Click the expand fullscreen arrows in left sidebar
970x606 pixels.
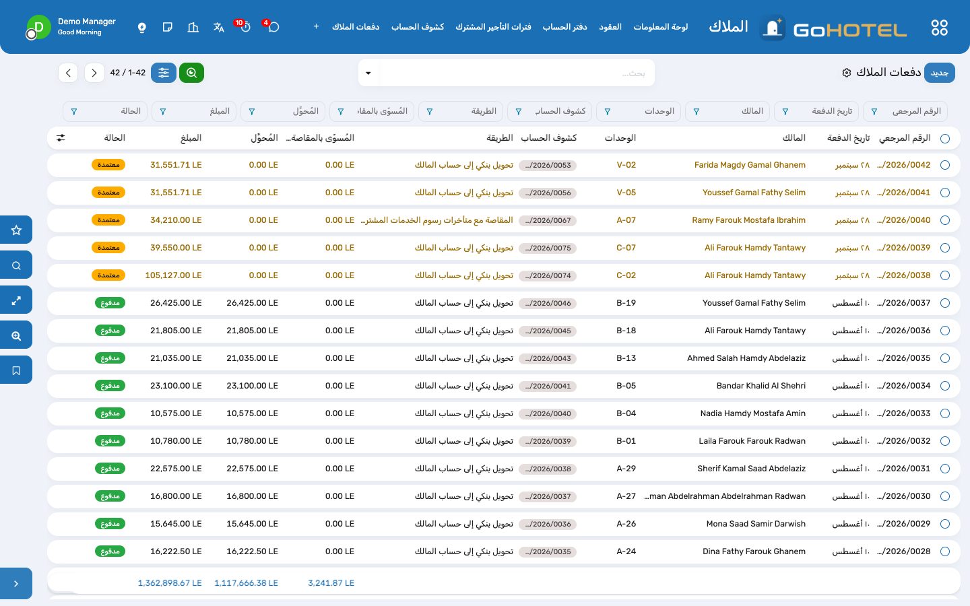click(16, 301)
